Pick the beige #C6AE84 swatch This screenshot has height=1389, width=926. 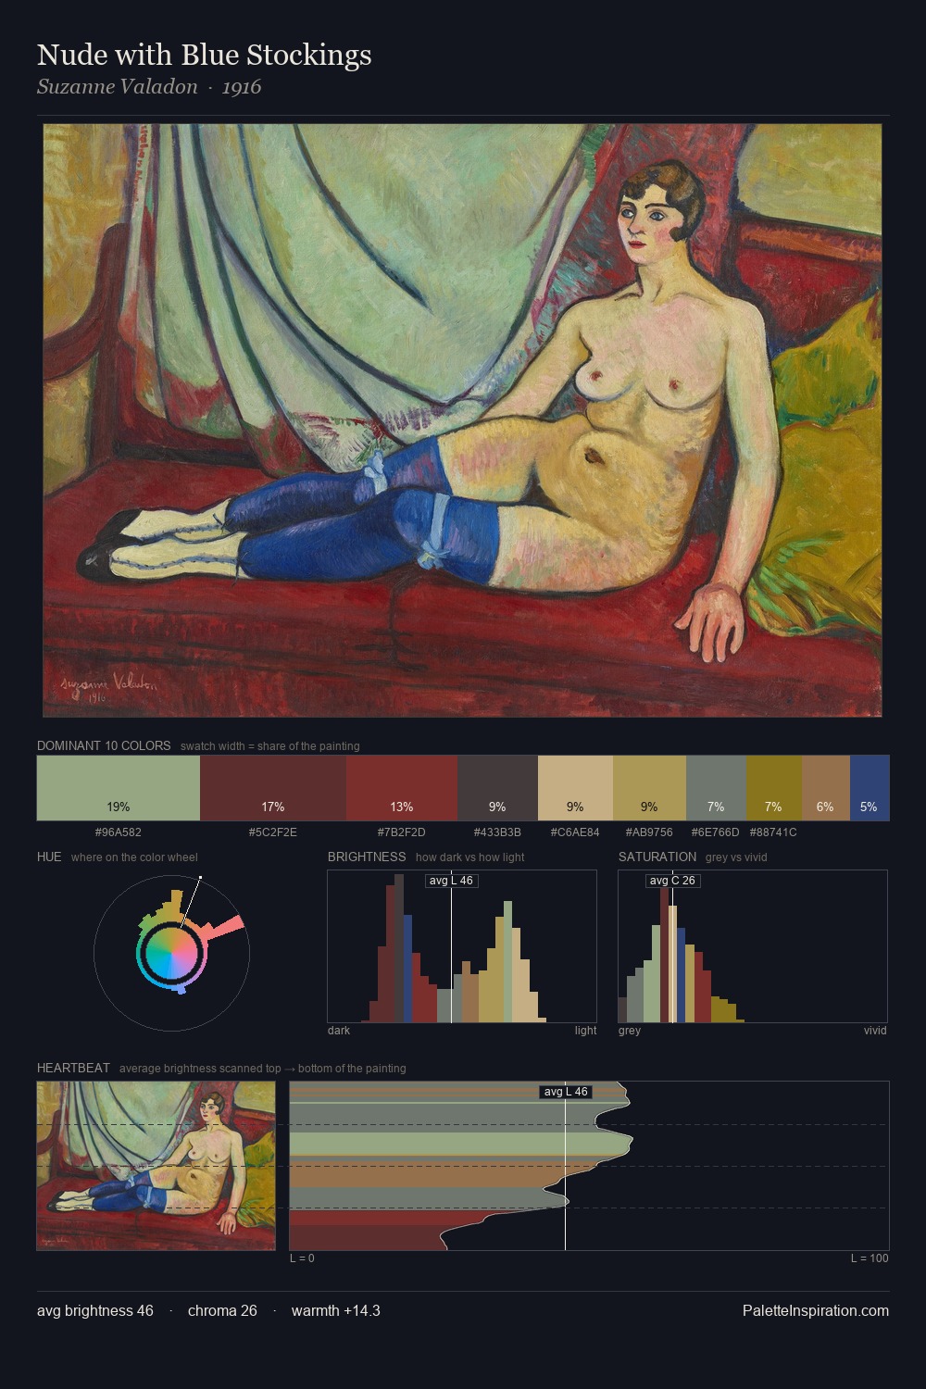tap(575, 788)
